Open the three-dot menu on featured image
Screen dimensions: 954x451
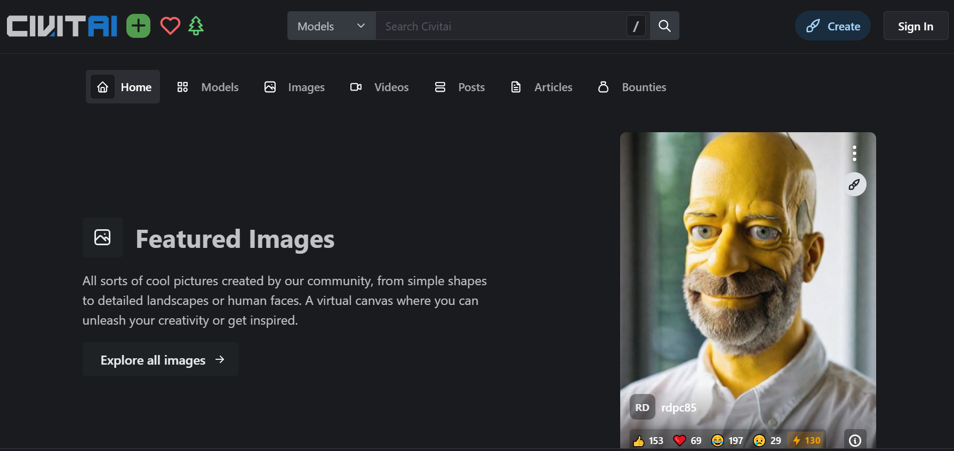[854, 154]
